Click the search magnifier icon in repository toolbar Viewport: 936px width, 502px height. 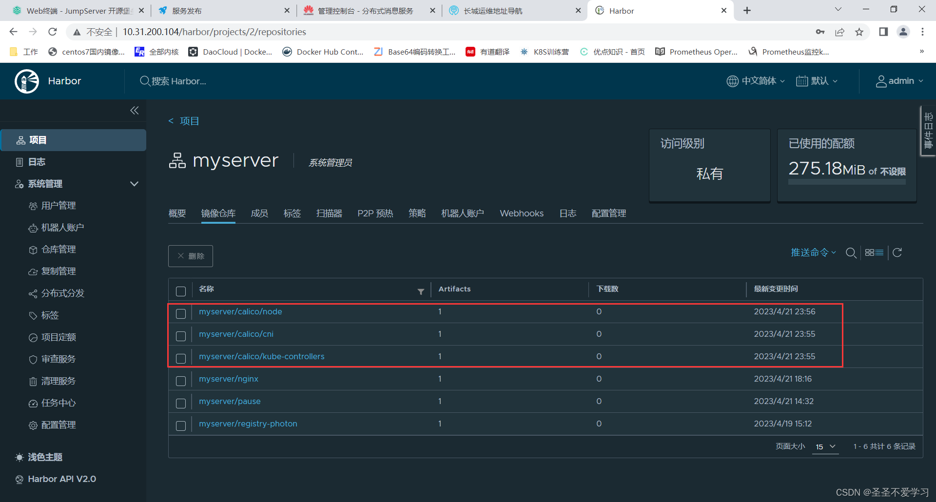[x=851, y=252]
